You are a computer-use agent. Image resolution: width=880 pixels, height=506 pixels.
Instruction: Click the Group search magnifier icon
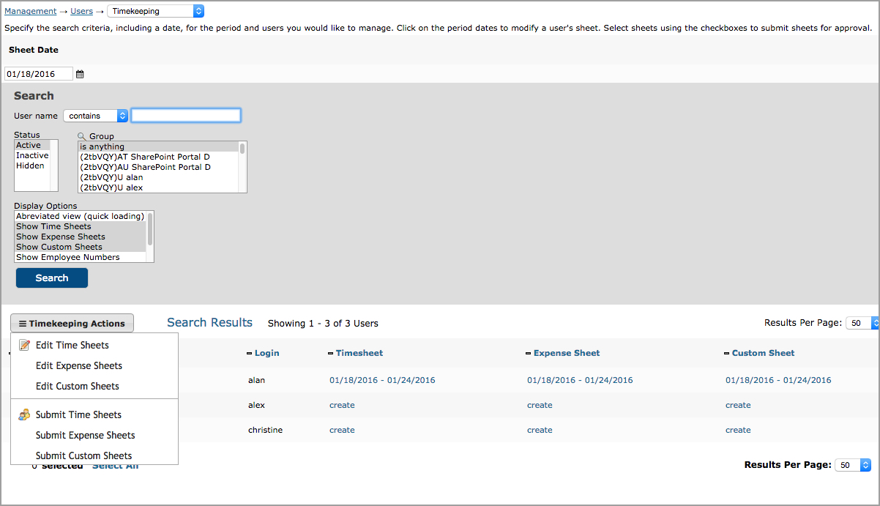pyautogui.click(x=82, y=136)
